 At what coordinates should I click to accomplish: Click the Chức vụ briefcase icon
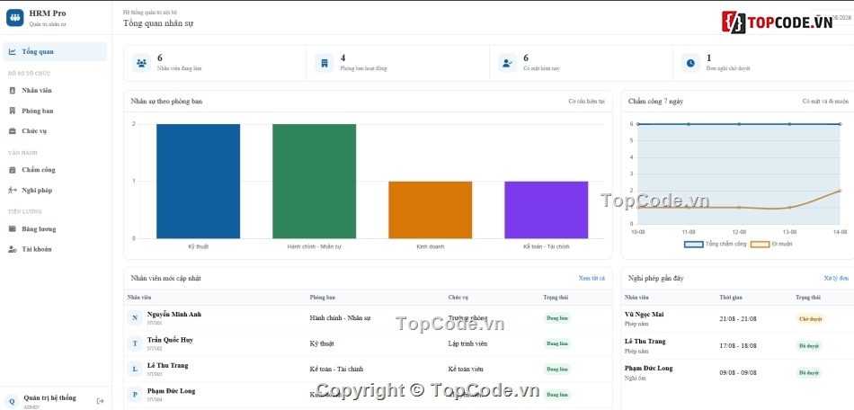click(13, 130)
